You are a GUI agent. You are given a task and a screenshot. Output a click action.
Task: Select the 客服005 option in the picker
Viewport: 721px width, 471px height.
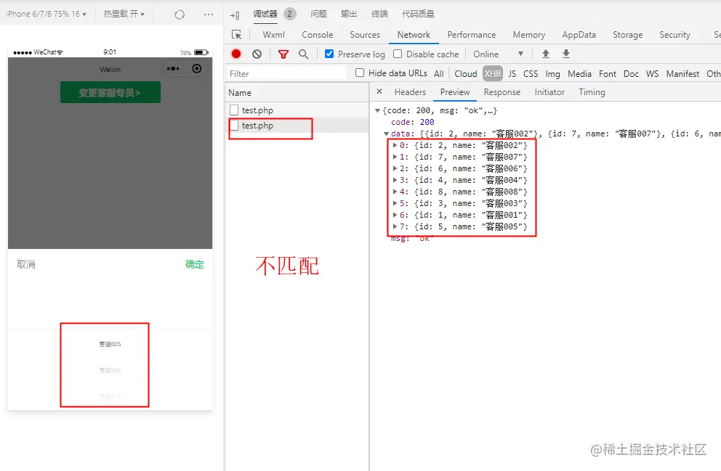(x=110, y=344)
